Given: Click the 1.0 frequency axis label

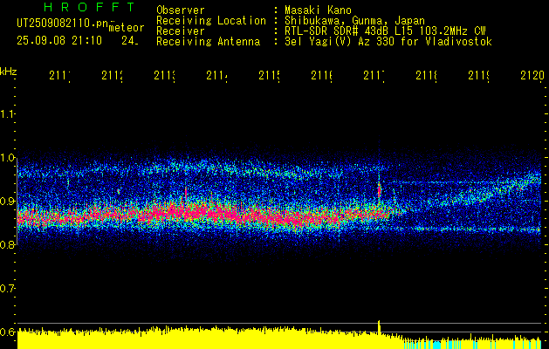Looking at the screenshot, I should pyautogui.click(x=7, y=158).
